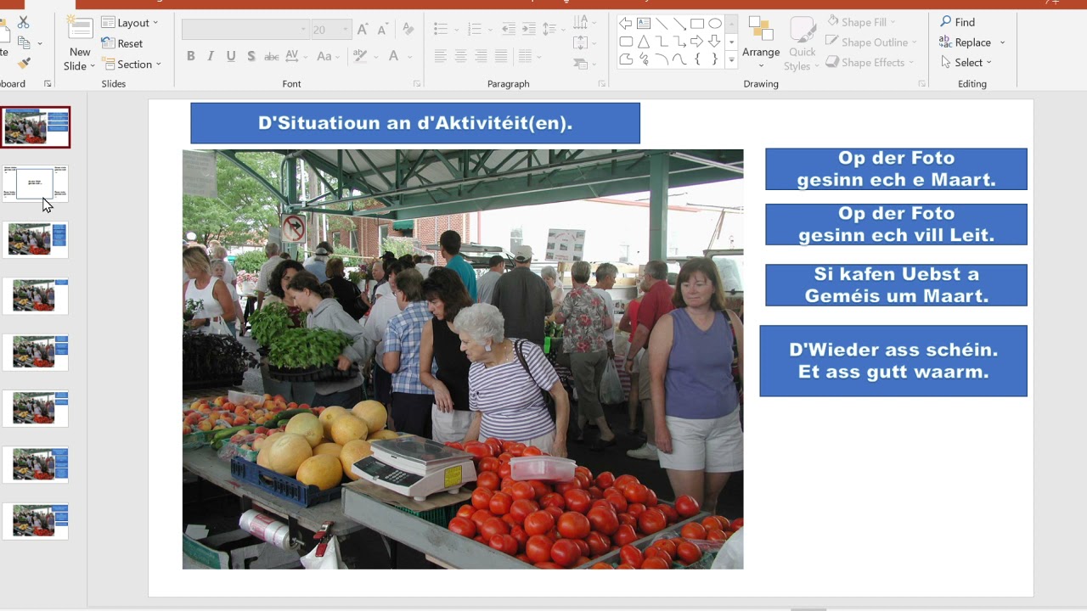Select the straight Line shape
Viewport: 1087px width, 611px height.
click(x=662, y=23)
